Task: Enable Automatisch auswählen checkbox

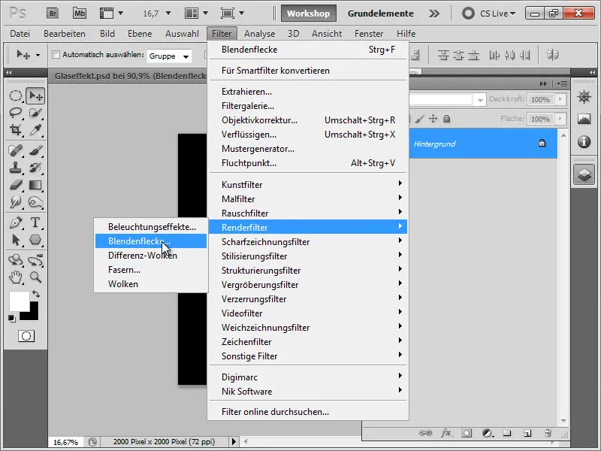Action: click(56, 55)
